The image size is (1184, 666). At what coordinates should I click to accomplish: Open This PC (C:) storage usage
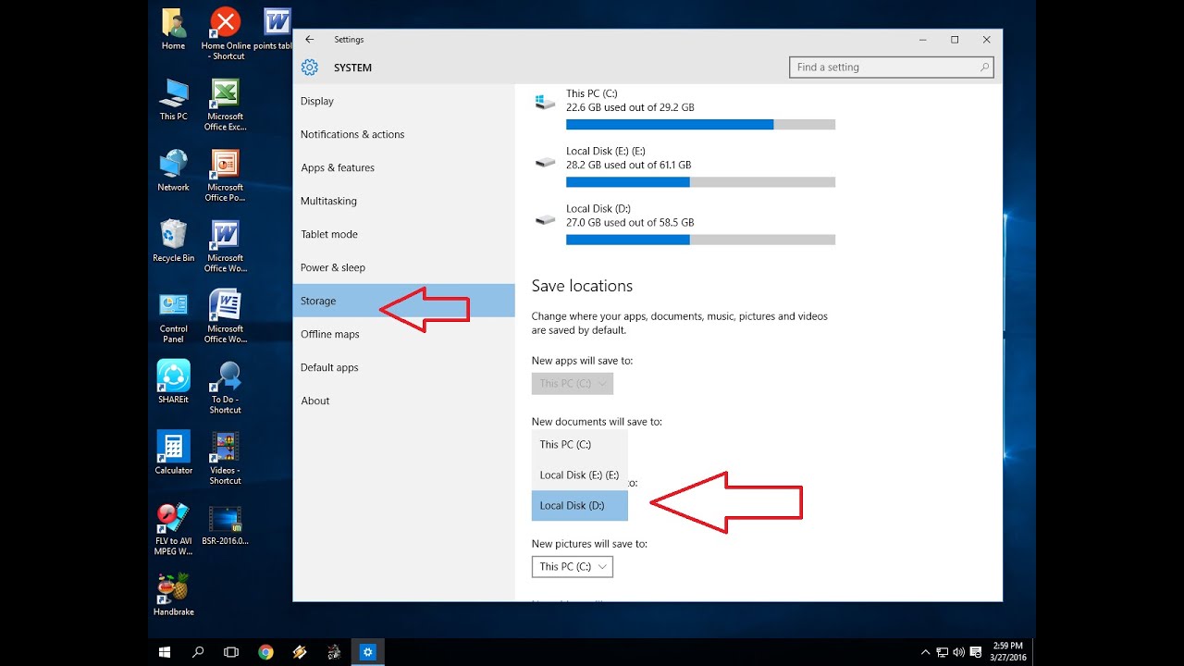click(x=684, y=108)
